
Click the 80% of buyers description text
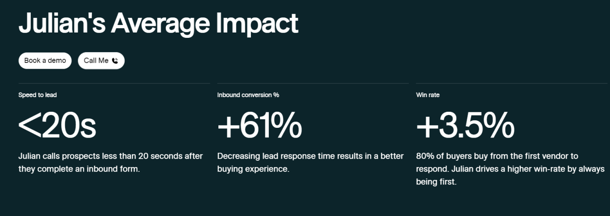pyautogui.click(x=510, y=169)
